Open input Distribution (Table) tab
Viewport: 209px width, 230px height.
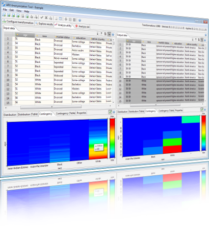click(x=28, y=114)
